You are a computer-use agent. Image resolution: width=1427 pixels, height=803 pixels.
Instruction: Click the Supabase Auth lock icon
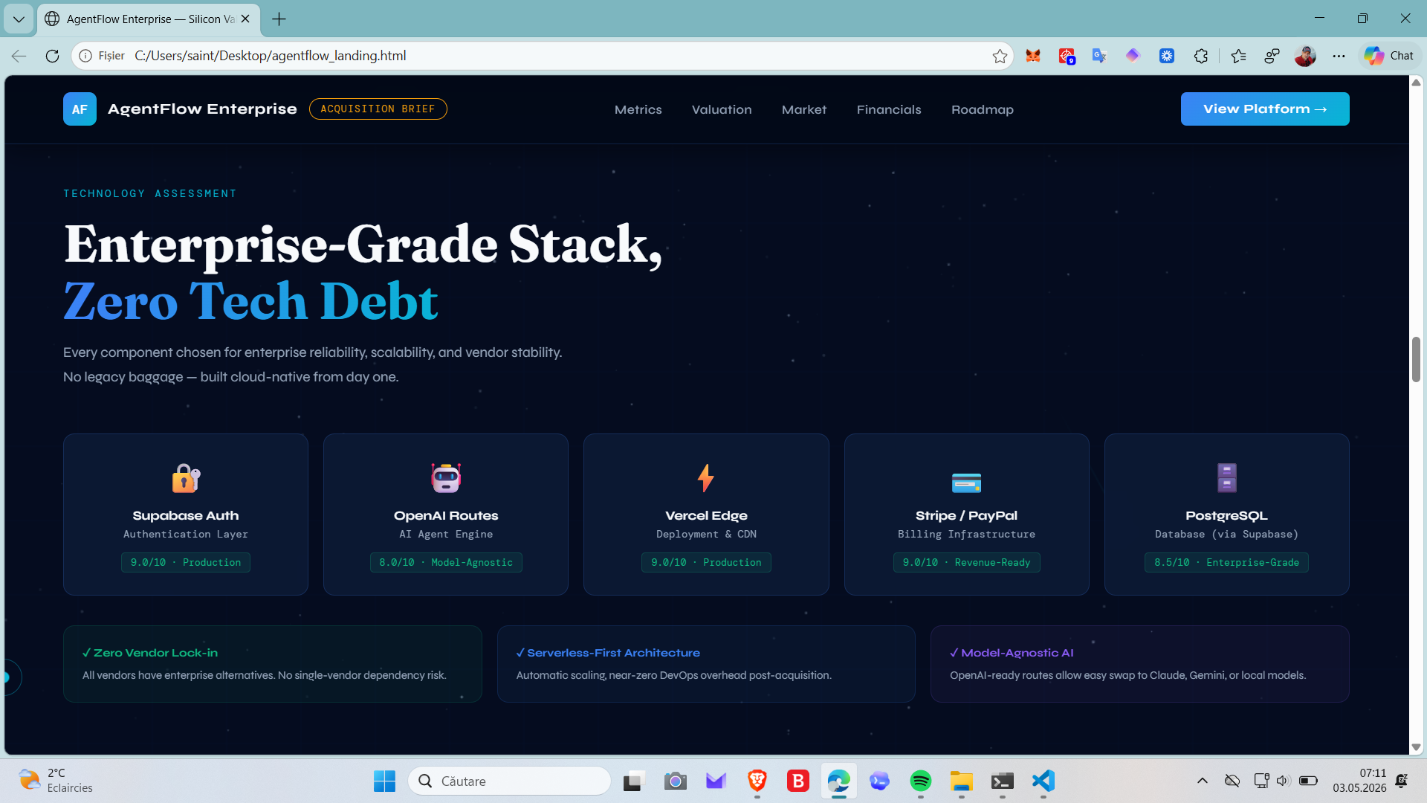[x=186, y=478]
